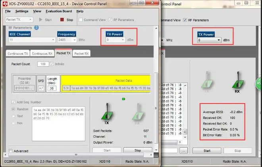Switch to the Packet RX tab
This screenshot has height=167, width=262.
click(81, 54)
